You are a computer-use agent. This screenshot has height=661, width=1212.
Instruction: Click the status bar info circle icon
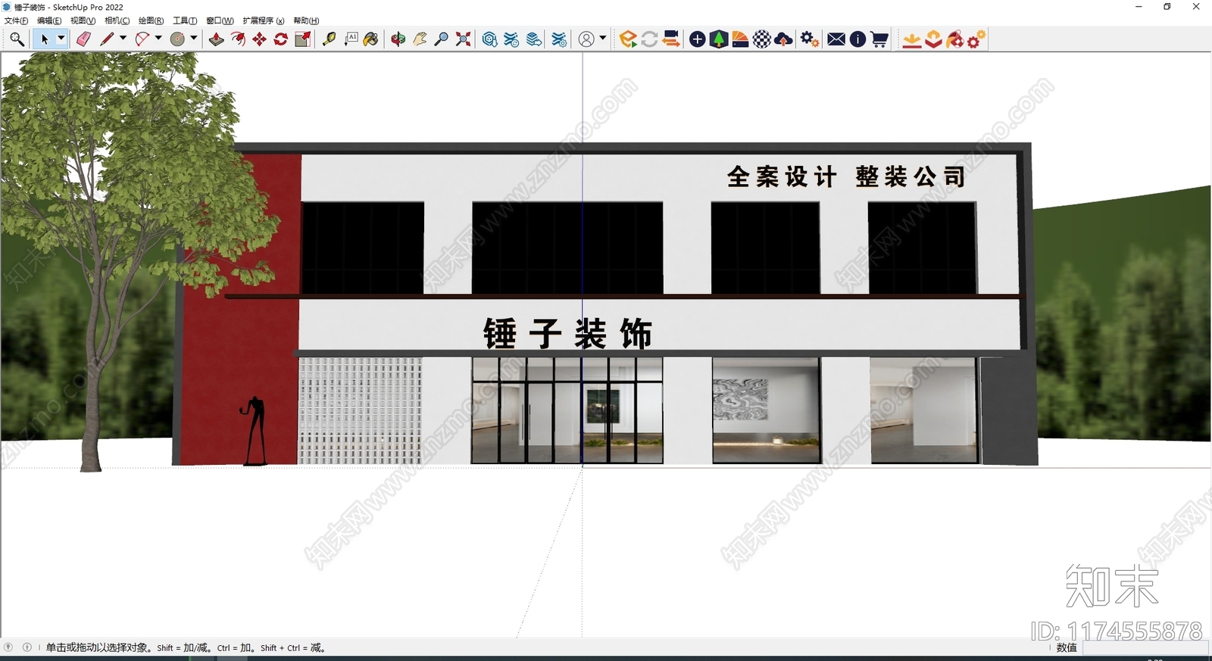coord(27,647)
